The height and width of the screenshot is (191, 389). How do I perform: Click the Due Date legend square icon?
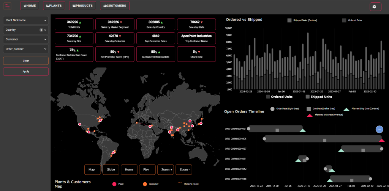308,109
